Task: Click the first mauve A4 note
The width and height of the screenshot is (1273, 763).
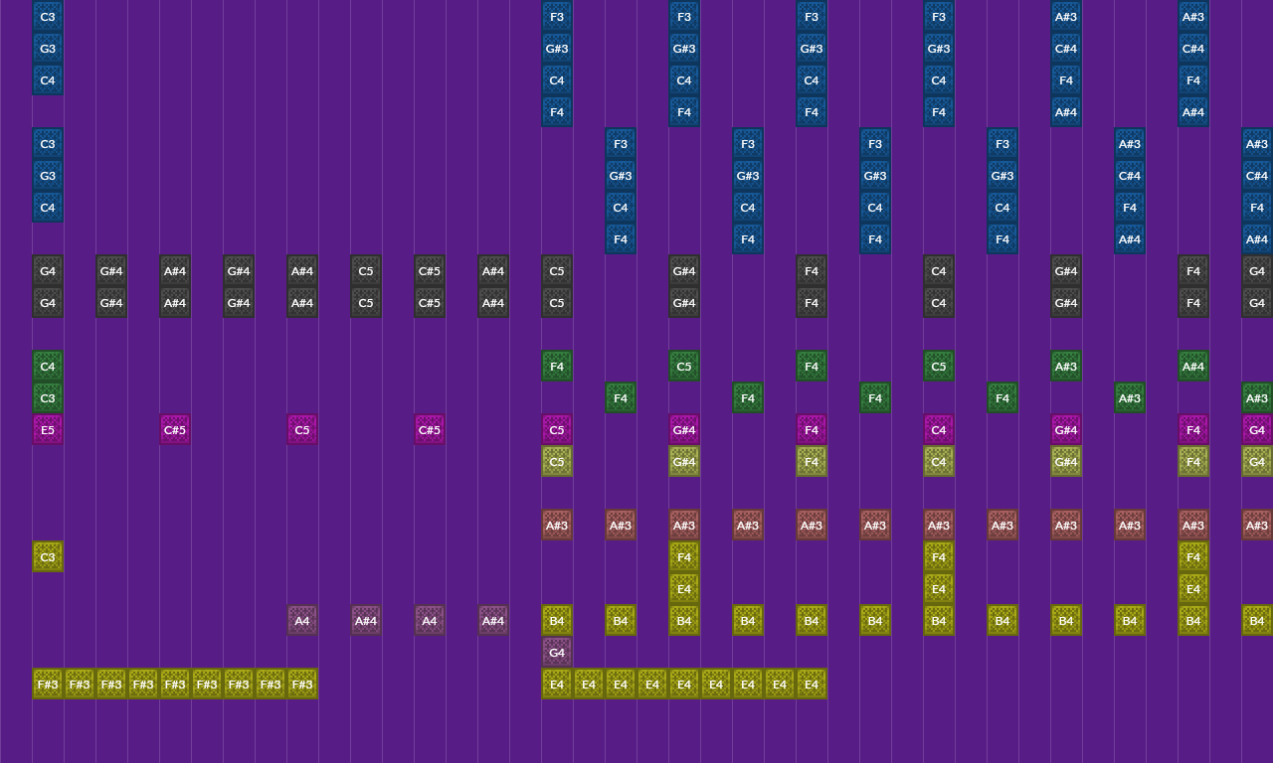Action: (302, 621)
